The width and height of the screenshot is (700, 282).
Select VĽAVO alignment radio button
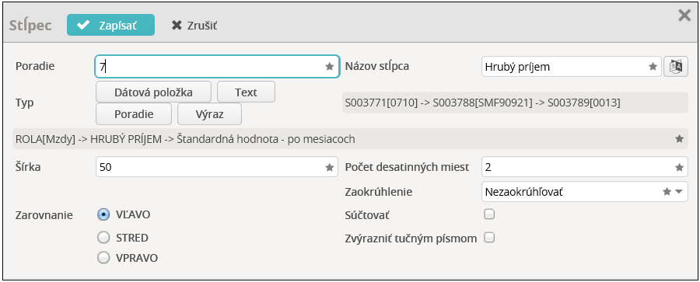(x=103, y=214)
